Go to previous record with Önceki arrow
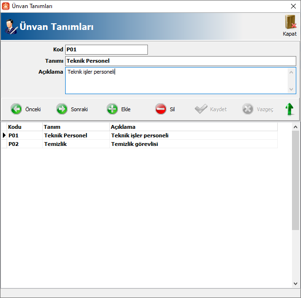 17,109
